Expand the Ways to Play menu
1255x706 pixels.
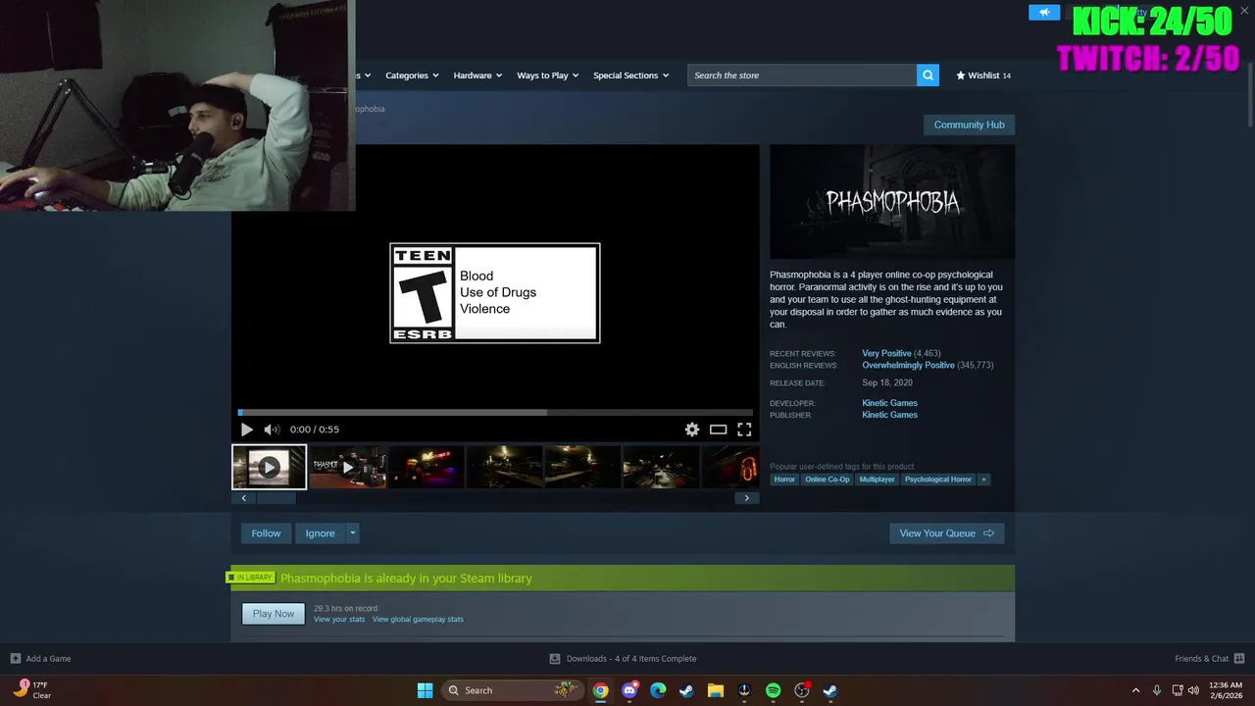547,76
